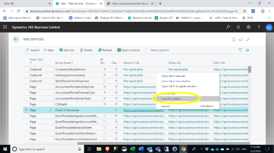Switch to the New Tab browser tab
Viewport: 274px width, 153px height.
pos(26,3)
